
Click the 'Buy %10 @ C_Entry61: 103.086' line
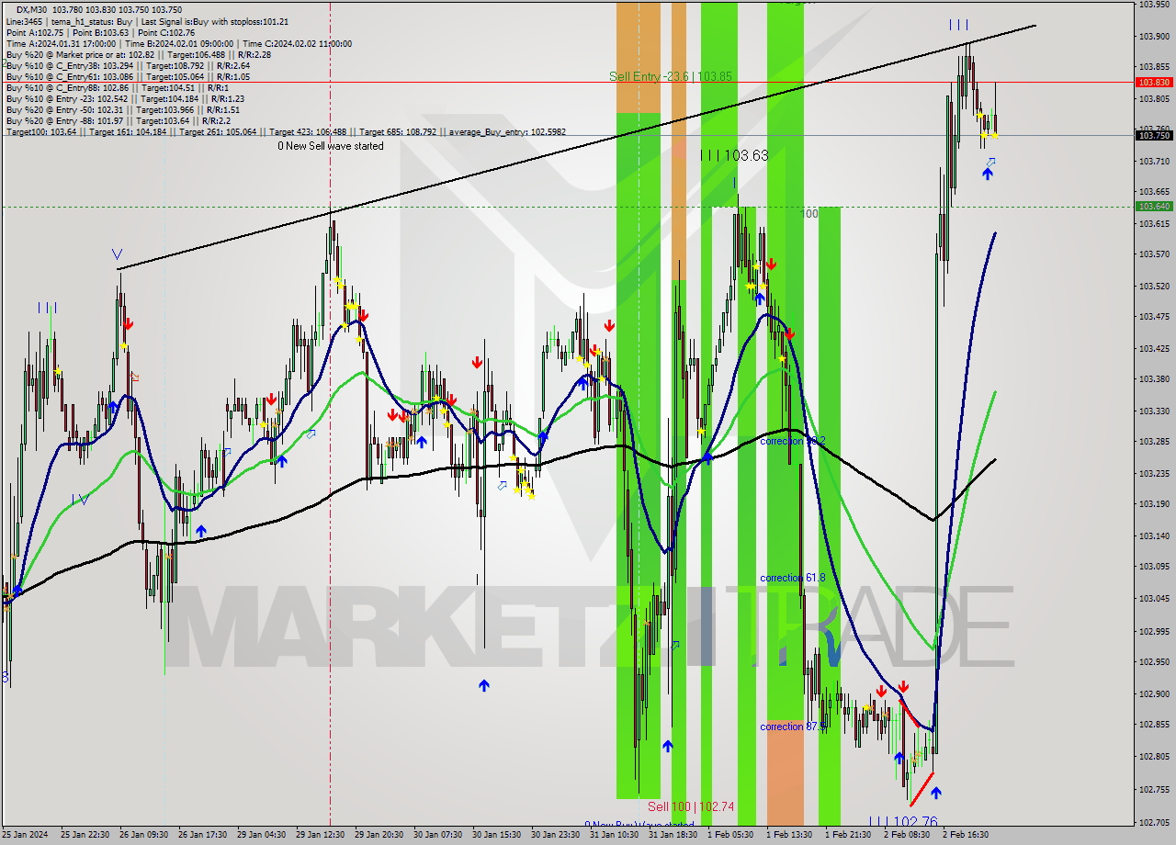pyautogui.click(x=127, y=76)
